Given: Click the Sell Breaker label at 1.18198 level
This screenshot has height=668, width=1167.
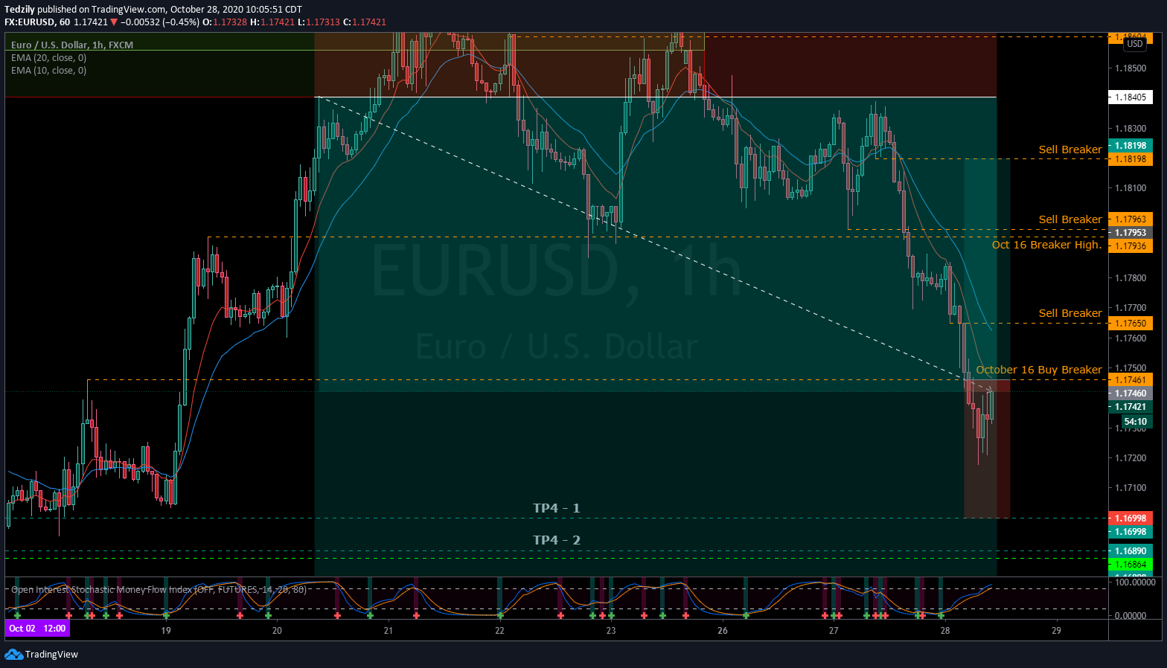Looking at the screenshot, I should (x=1070, y=150).
